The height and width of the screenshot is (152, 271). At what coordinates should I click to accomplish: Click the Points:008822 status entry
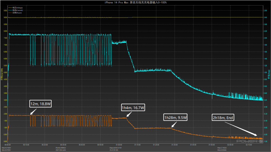click(x=61, y=148)
